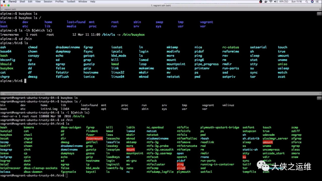Click 'ntfsdump_logfile' entry
Image resolution: width=322 pixels, height=181 pixels.
(x=160, y=172)
